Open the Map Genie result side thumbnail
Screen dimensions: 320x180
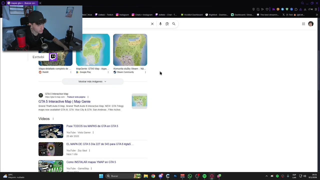(139, 101)
